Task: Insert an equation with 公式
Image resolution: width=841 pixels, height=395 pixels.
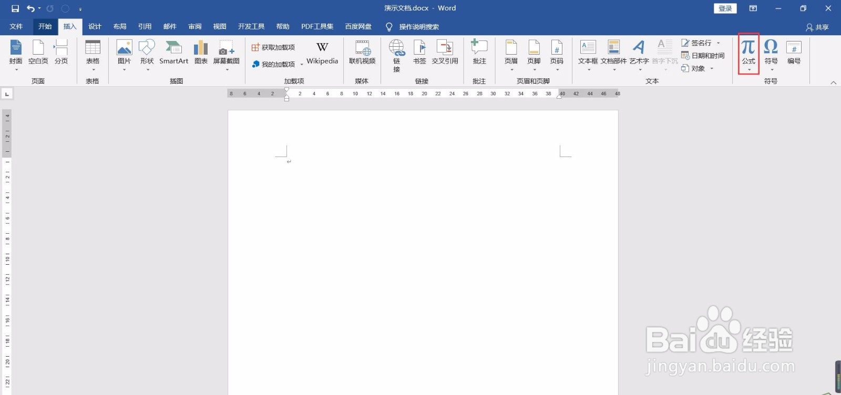Action: click(748, 55)
